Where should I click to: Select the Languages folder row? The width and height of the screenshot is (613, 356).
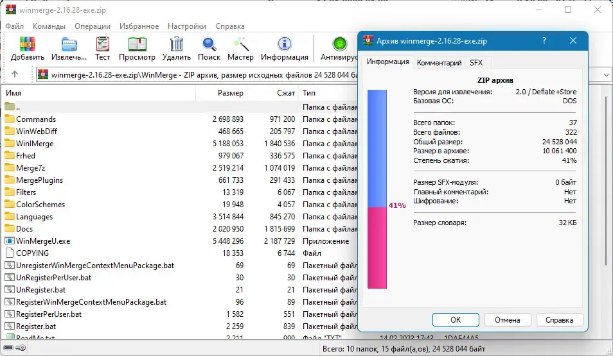[x=181, y=217]
